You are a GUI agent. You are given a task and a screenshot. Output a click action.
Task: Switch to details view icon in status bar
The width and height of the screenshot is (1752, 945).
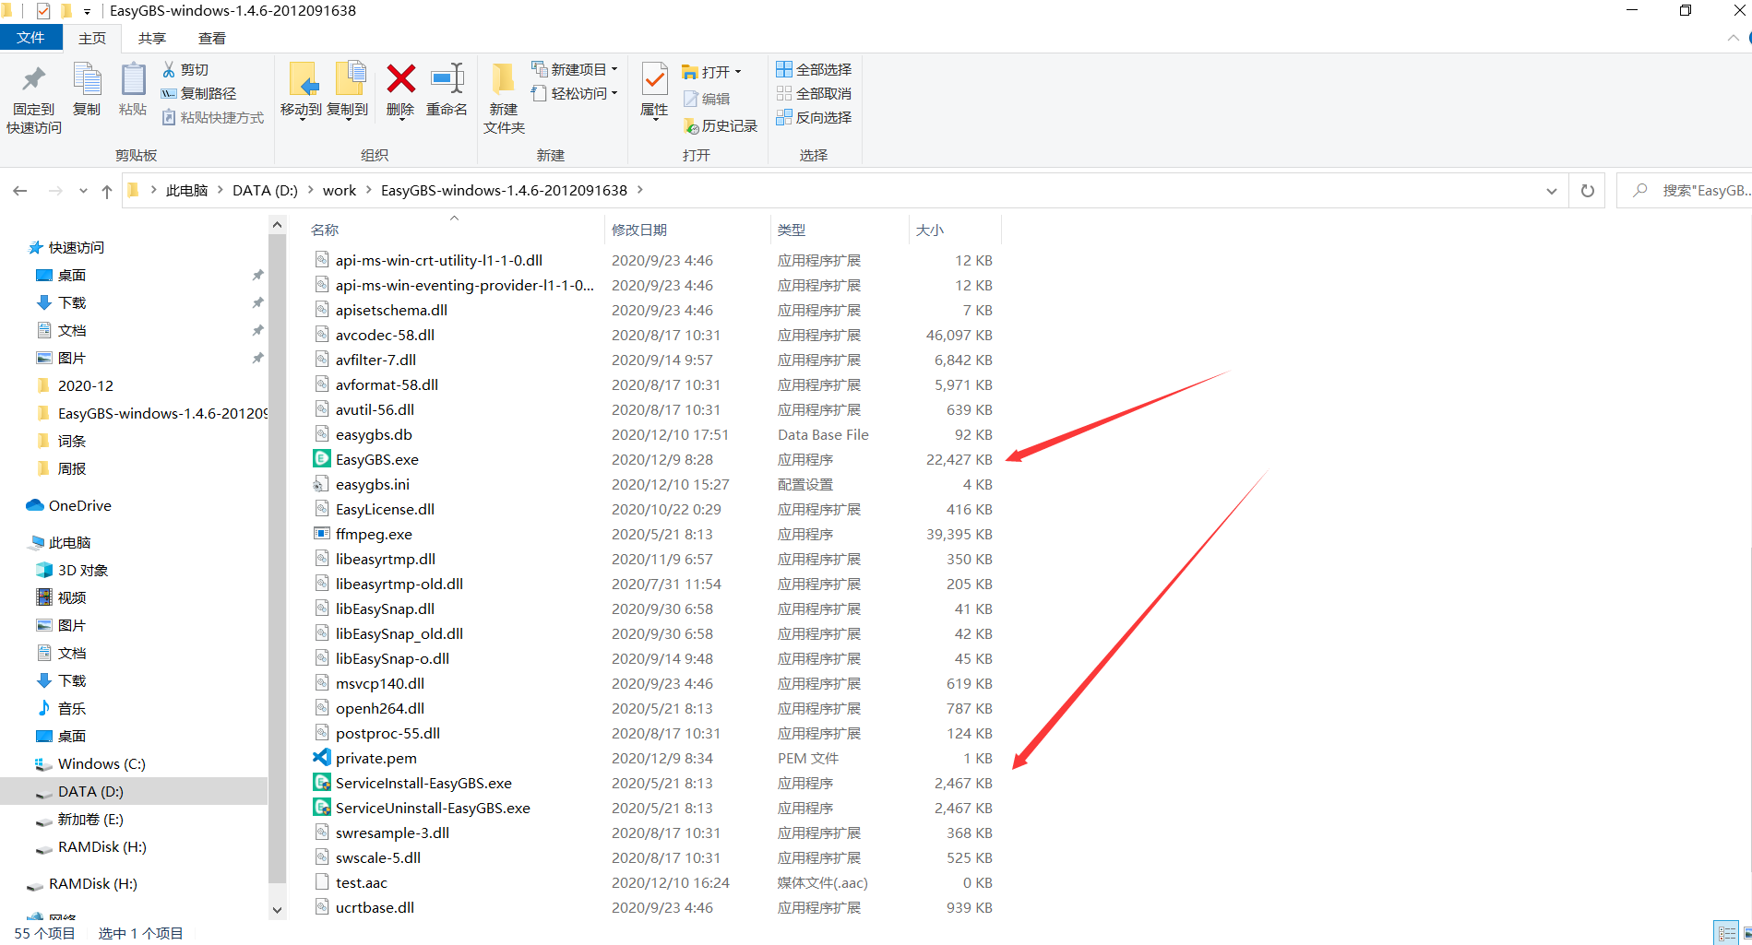(1726, 933)
